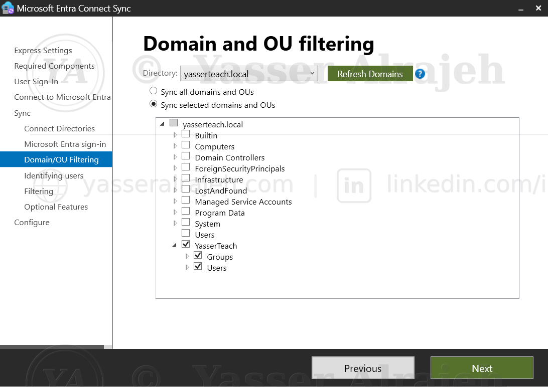Screen dimensions: 548x387
Task: Open User Sign-In step
Action: (x=36, y=82)
